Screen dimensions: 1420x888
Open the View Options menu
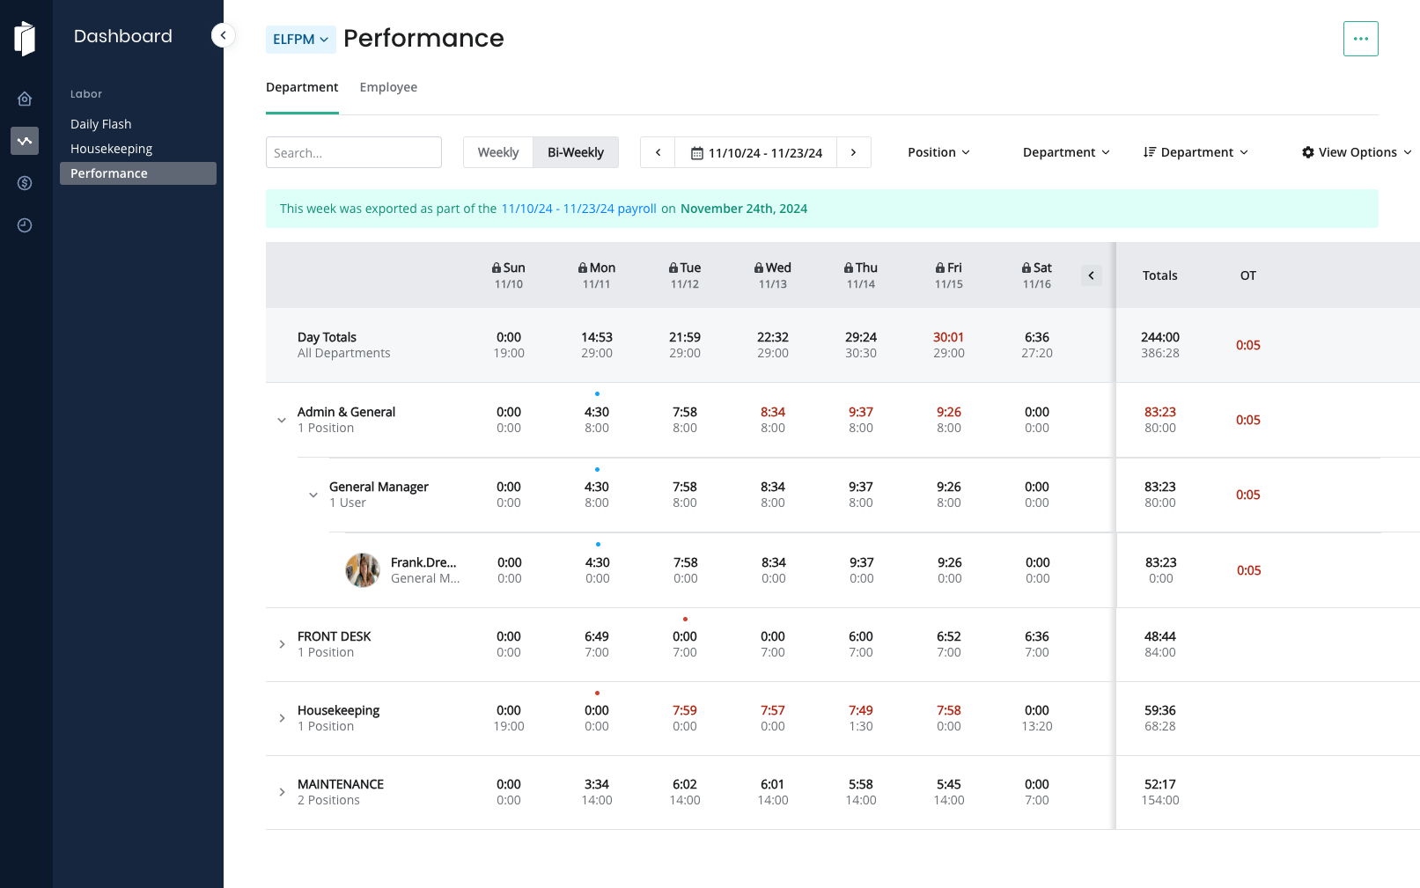point(1356,152)
